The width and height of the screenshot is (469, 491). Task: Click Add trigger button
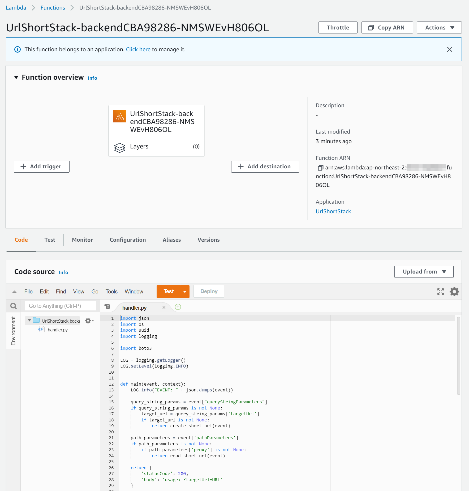tap(42, 166)
